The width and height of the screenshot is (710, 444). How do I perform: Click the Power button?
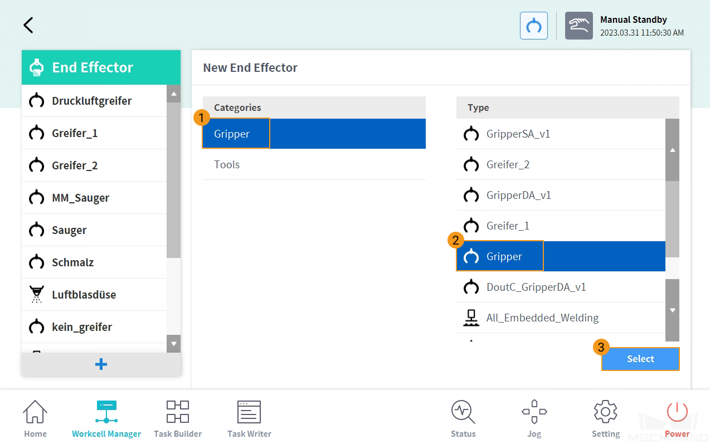tap(677, 419)
